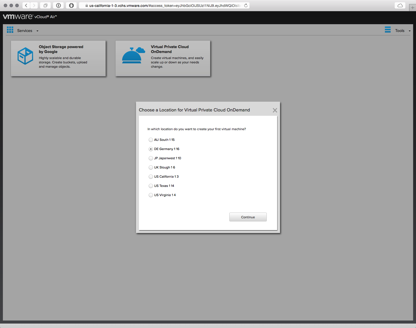Screen dimensions: 416x328
Task: Reload the page with the refresh icon
Action: pyautogui.click(x=246, y=5)
